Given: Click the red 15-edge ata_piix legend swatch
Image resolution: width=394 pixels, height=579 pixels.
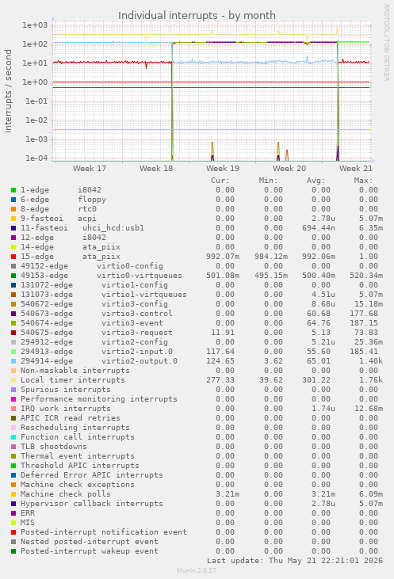Looking at the screenshot, I should point(13,257).
